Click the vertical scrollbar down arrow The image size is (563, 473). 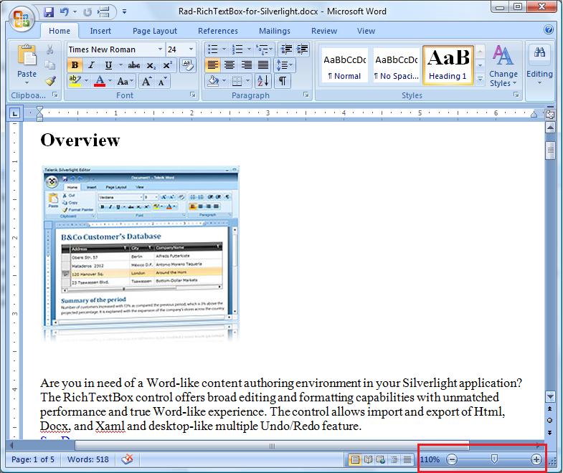click(x=550, y=396)
